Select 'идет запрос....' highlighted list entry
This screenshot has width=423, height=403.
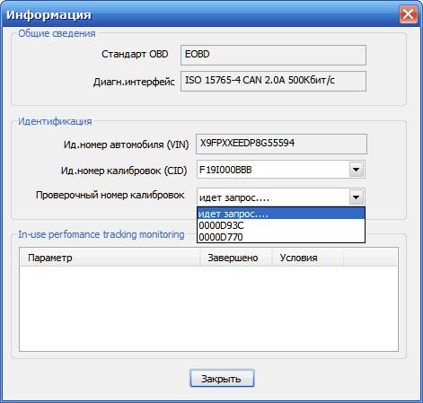281,214
